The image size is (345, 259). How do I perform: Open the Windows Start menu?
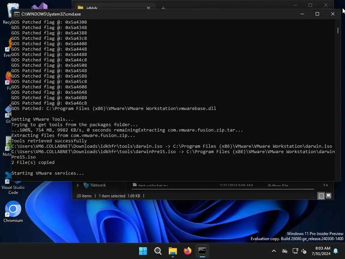(x=143, y=251)
